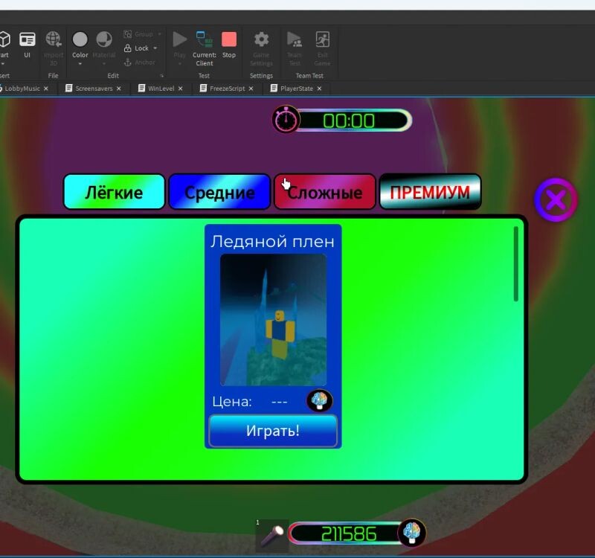This screenshot has width=595, height=558.
Task: Click the brain currency icon beside the price
Action: [320, 401]
